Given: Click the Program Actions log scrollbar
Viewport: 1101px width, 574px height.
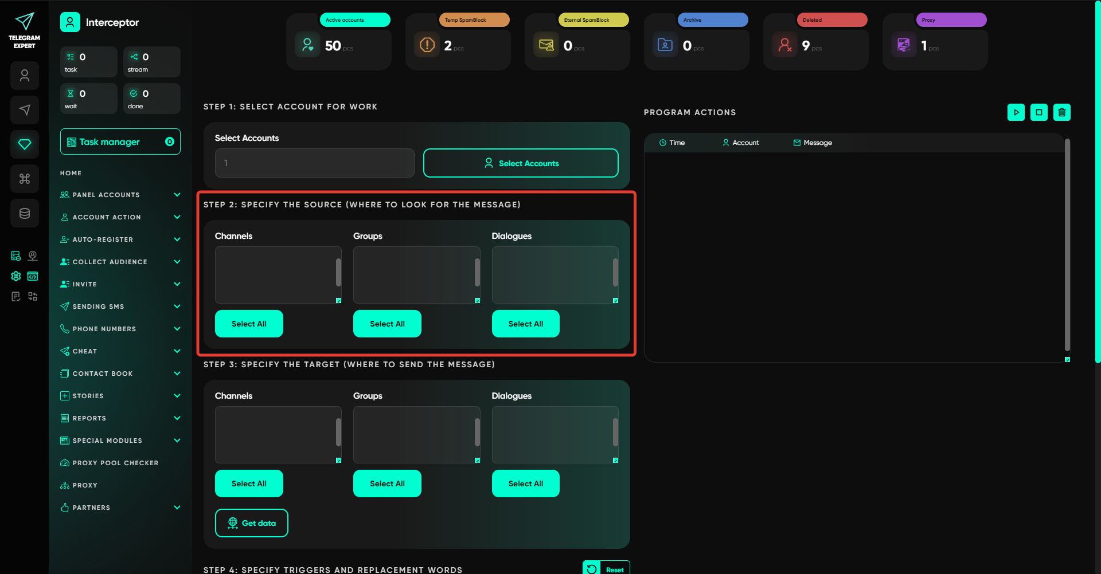Looking at the screenshot, I should click(1067, 245).
